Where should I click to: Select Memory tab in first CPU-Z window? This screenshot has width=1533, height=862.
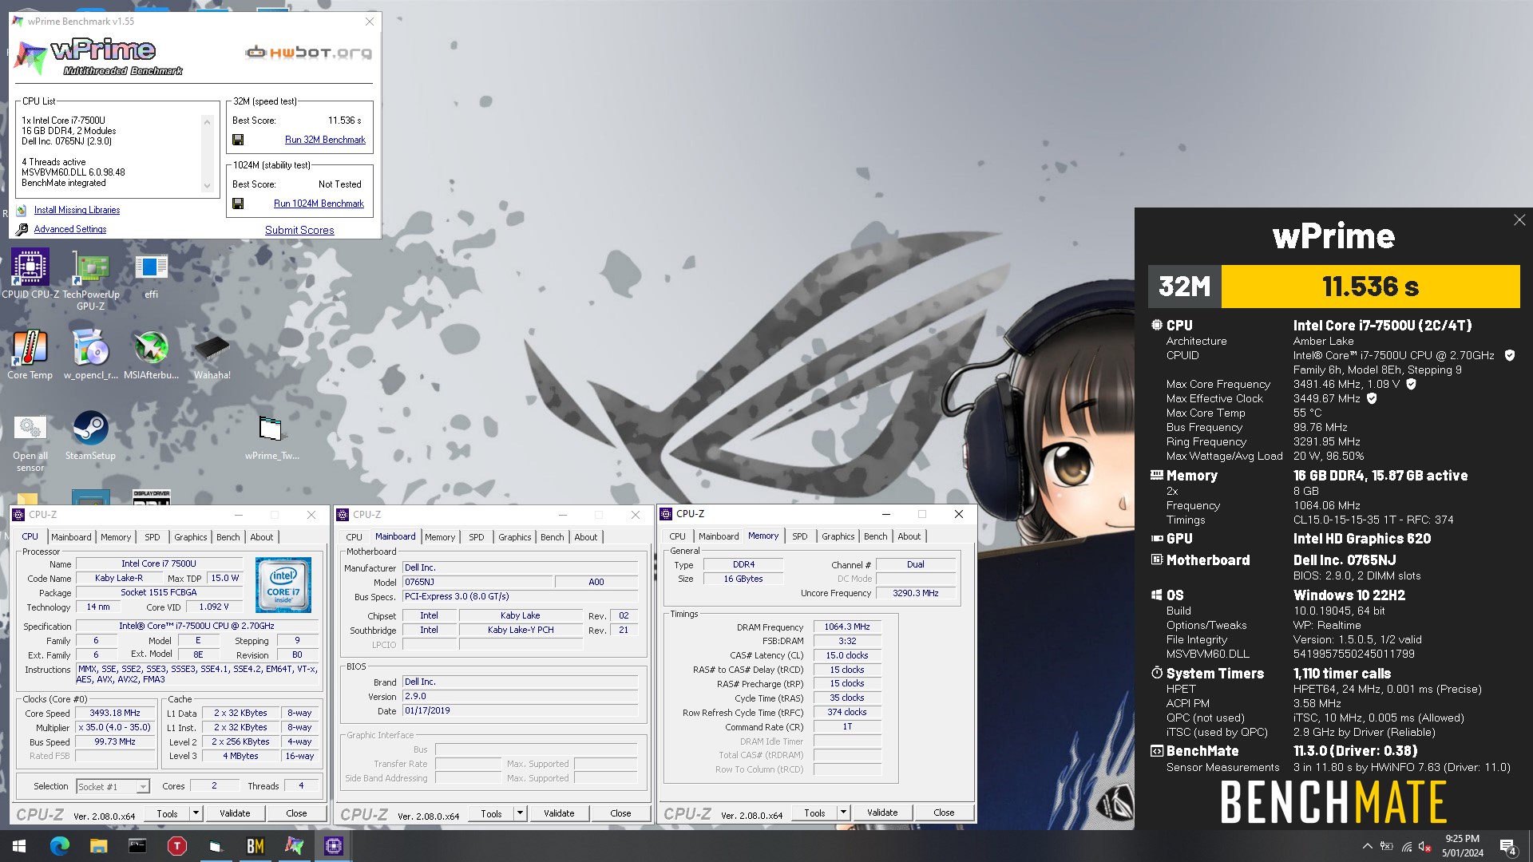116,537
